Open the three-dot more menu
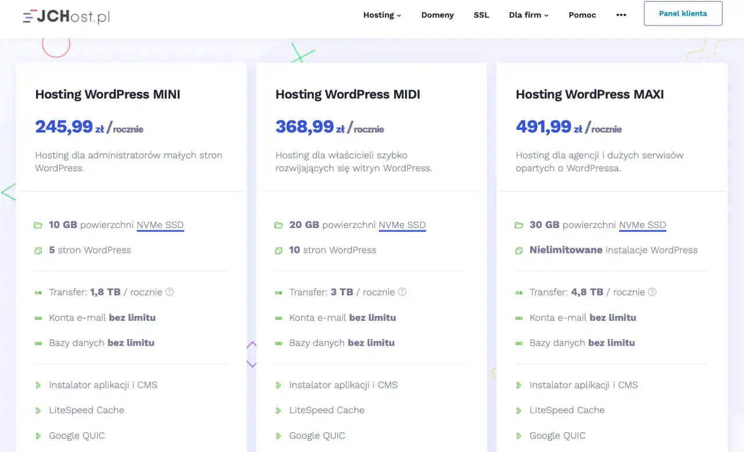The width and height of the screenshot is (744, 452). click(x=621, y=15)
